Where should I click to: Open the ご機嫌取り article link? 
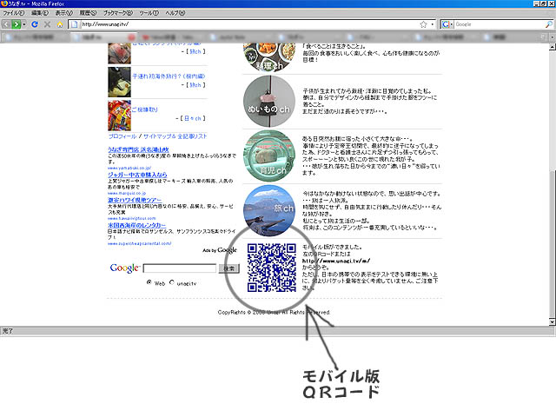145,109
